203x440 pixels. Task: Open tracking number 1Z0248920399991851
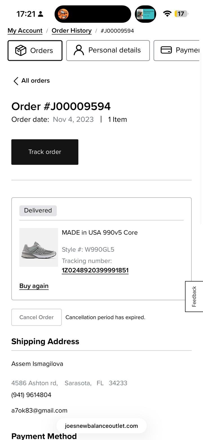click(95, 270)
